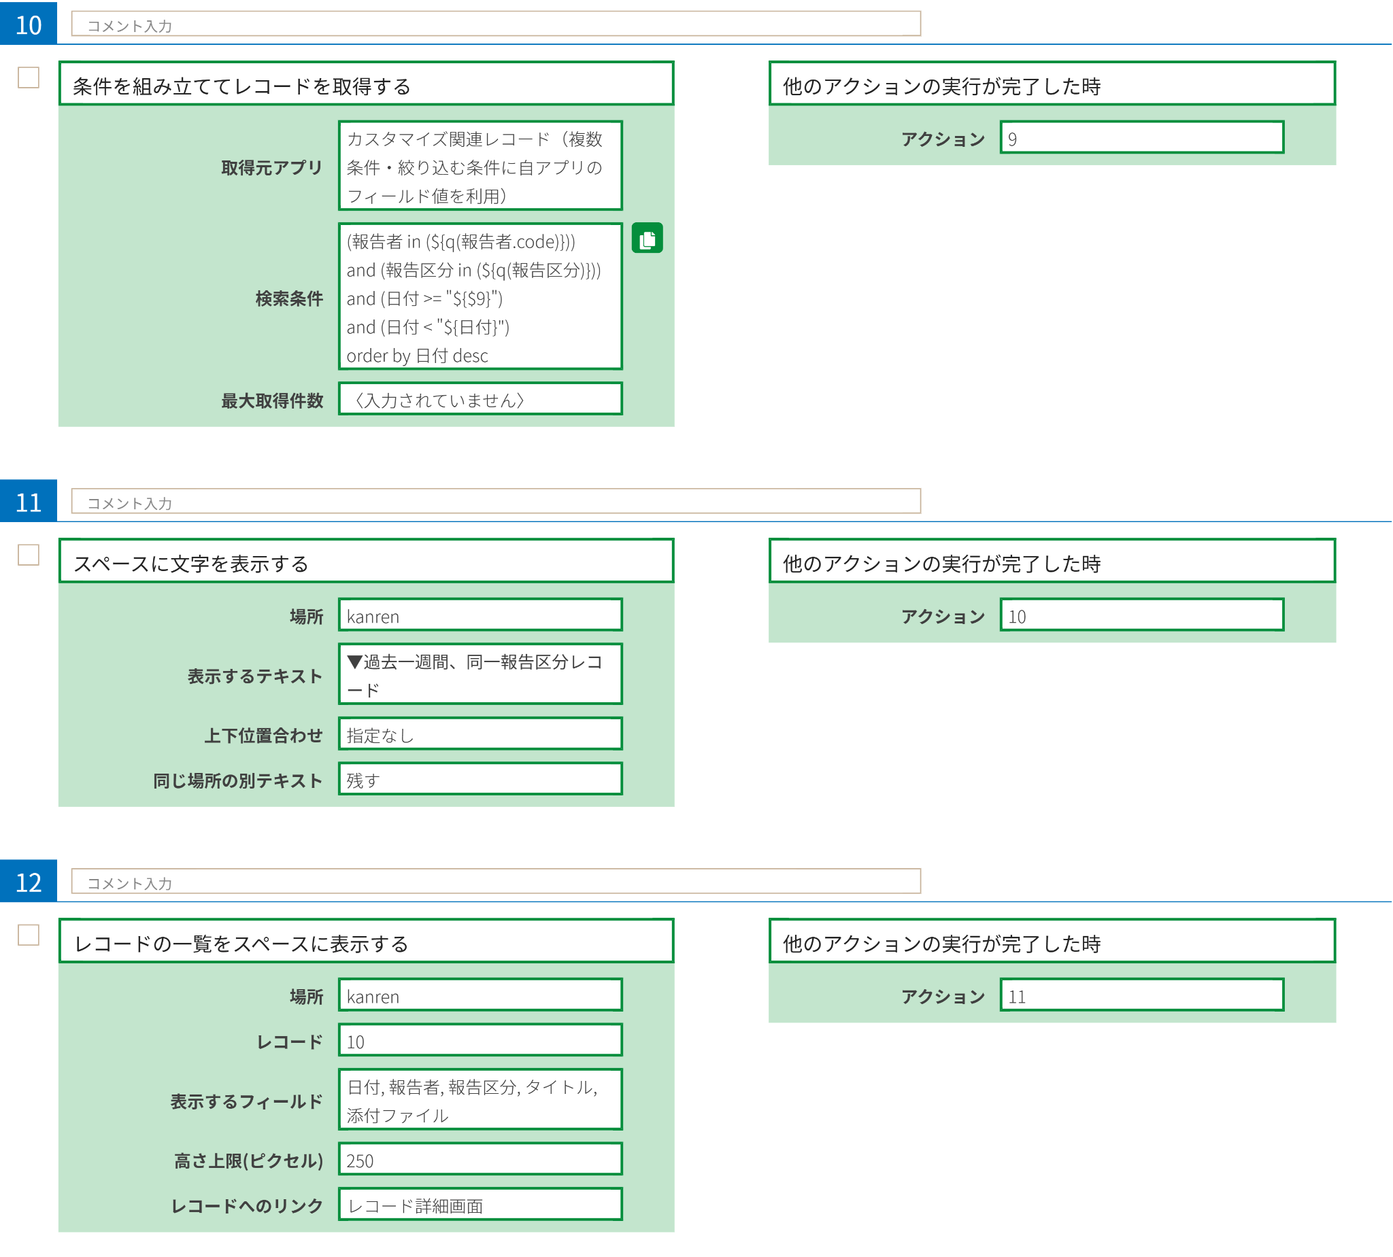The height and width of the screenshot is (1257, 1393).
Task: Open the 条件を組み立ててレコードを取得する action selector
Action: pos(366,84)
